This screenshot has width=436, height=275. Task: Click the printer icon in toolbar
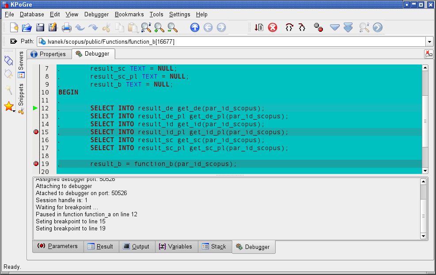67,28
